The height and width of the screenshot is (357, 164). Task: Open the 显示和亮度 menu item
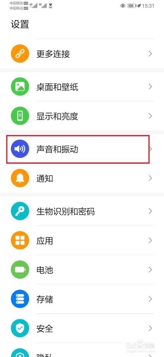click(x=82, y=116)
